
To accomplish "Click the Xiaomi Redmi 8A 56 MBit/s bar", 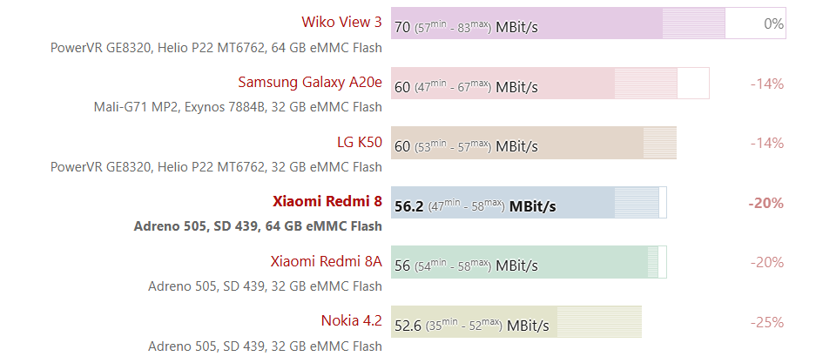I will 528,262.
